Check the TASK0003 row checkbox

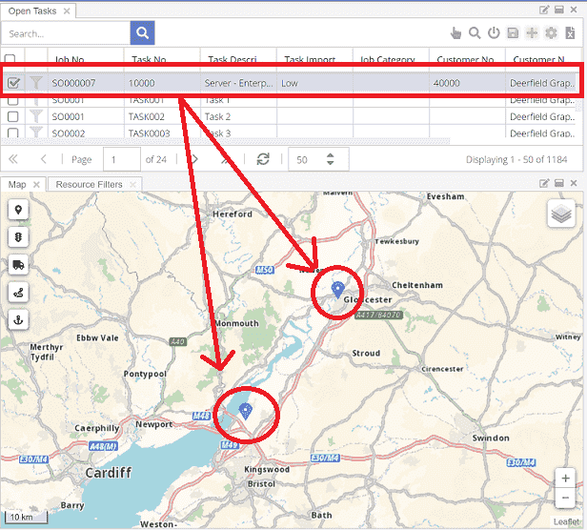point(12,132)
